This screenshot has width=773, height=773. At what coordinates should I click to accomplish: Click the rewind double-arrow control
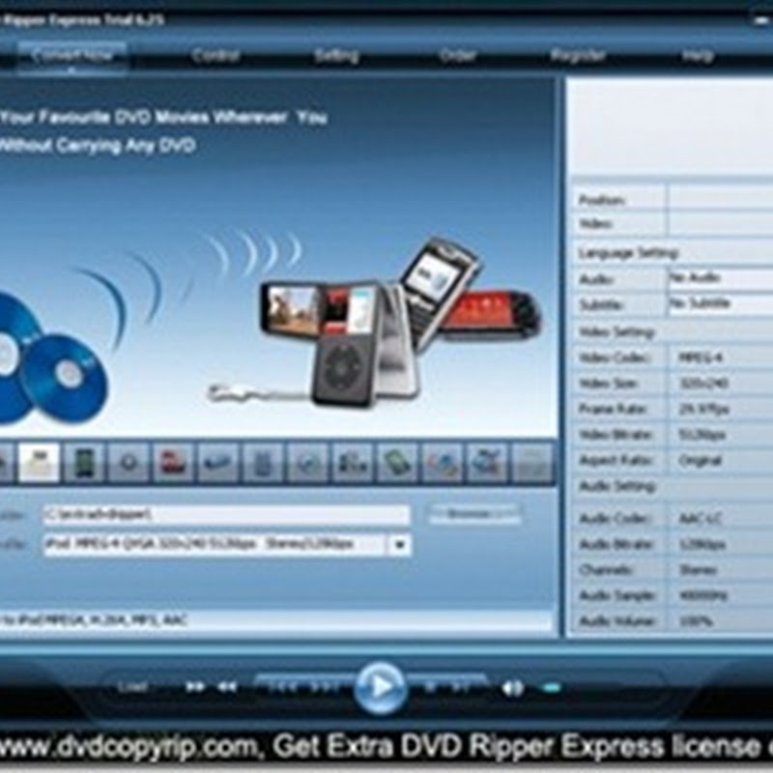coord(227,686)
